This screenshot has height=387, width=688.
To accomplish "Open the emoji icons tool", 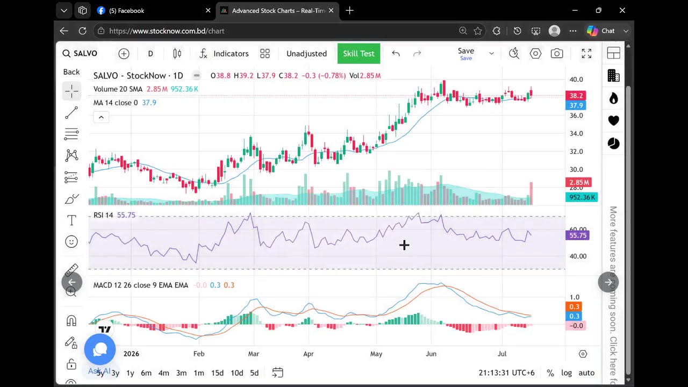I will tap(71, 242).
